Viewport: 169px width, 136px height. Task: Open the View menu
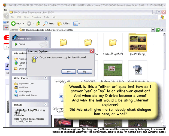tap(26, 17)
